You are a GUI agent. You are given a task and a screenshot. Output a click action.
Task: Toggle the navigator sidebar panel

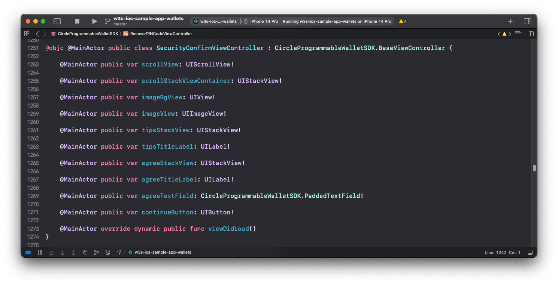coord(57,21)
